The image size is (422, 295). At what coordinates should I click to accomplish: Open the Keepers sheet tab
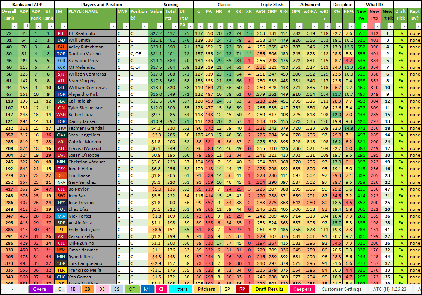tap(302, 289)
